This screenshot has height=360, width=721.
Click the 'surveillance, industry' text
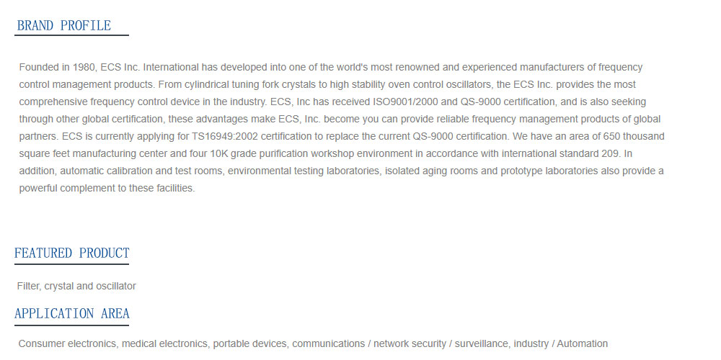(502, 343)
